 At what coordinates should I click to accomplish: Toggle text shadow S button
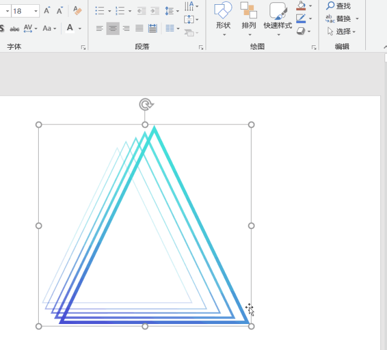2,28
